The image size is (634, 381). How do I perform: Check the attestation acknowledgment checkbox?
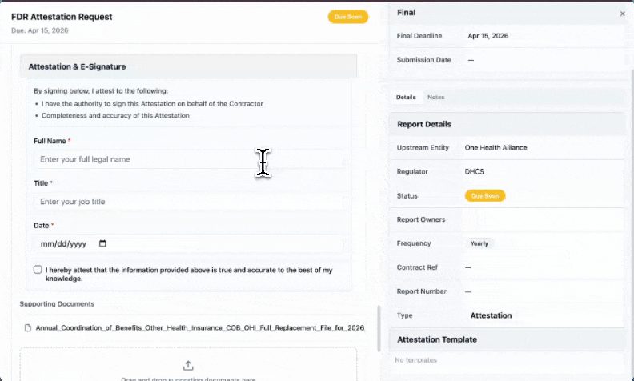point(38,270)
